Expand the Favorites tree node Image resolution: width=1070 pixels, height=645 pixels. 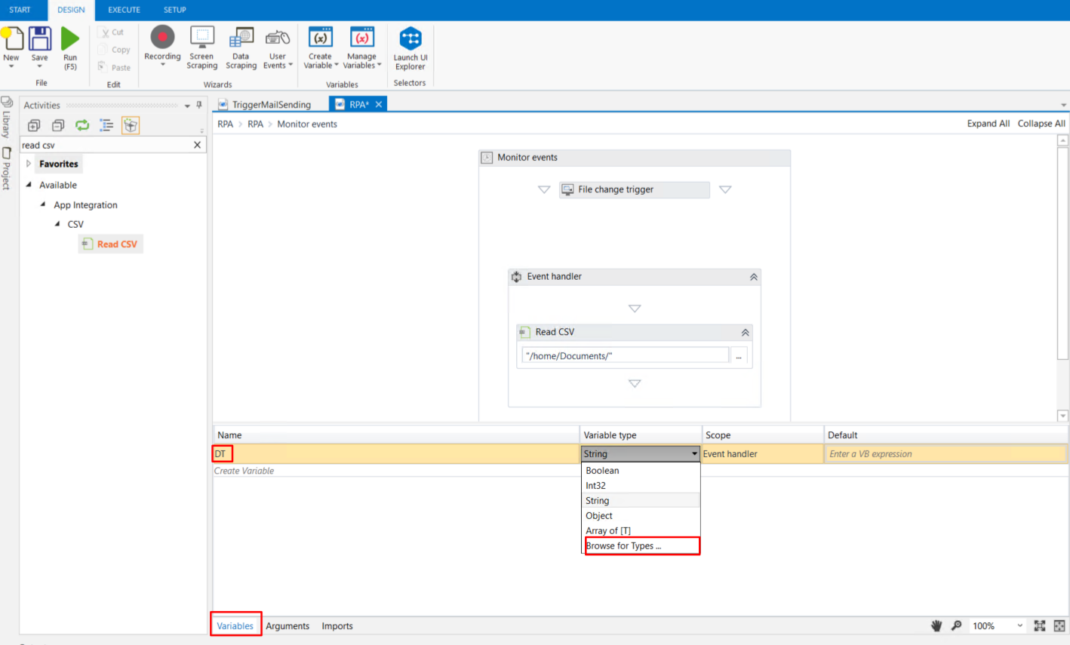[29, 164]
